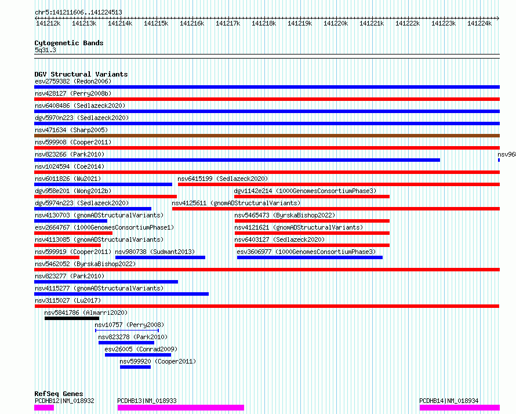Select nsv980738 (Sudmant2013) label
The width and height of the screenshot is (516, 414).
[x=155, y=252]
